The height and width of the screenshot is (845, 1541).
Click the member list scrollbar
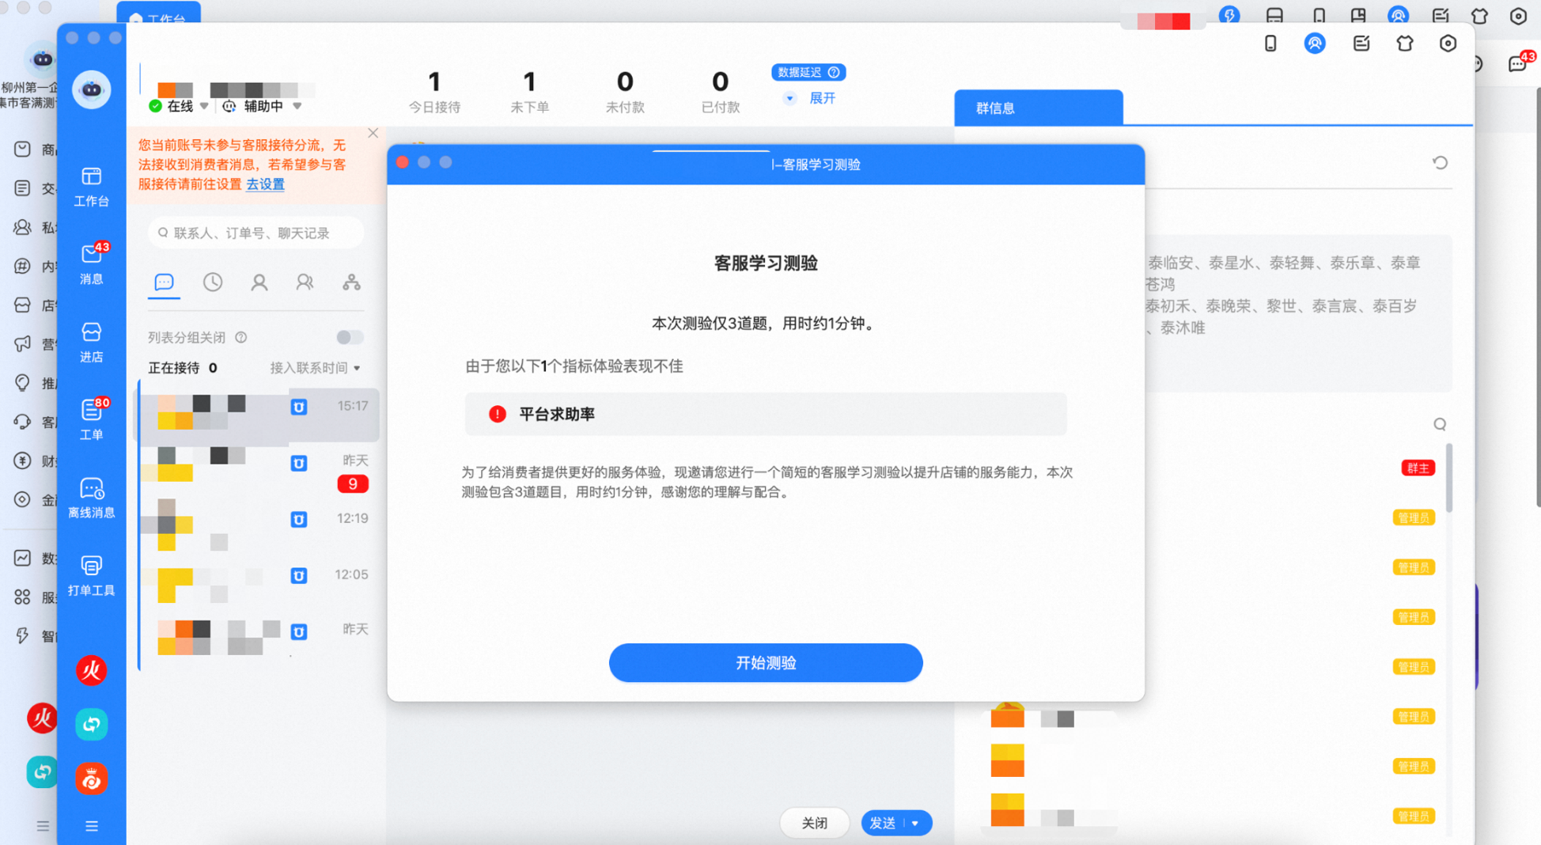point(1449,479)
